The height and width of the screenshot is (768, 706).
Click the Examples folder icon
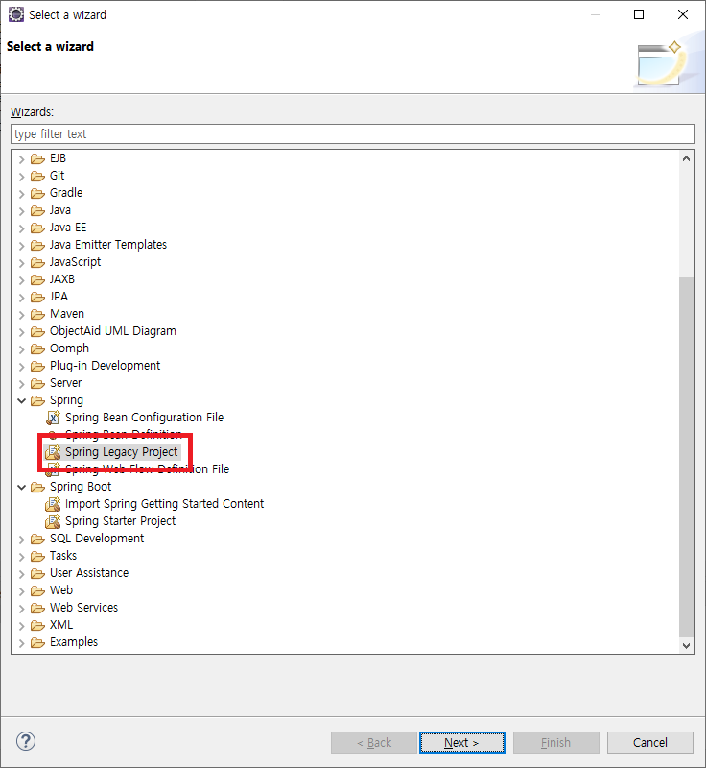click(37, 642)
